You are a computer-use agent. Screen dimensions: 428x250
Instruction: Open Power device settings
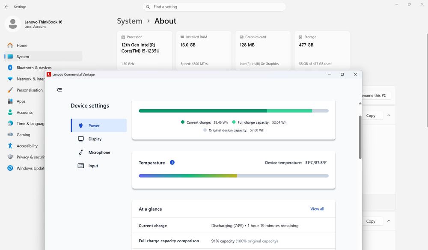99,125
